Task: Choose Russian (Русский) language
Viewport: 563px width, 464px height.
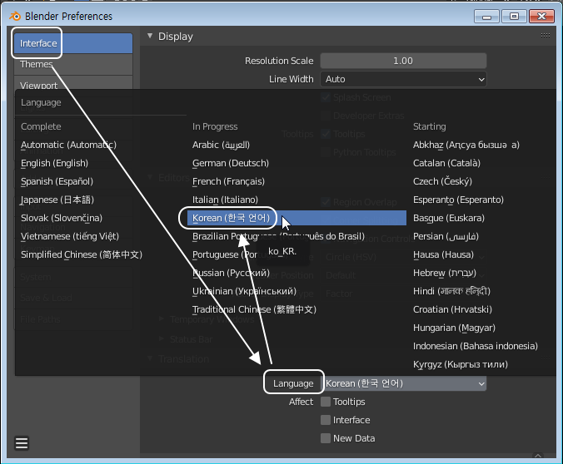Action: pyautogui.click(x=231, y=273)
